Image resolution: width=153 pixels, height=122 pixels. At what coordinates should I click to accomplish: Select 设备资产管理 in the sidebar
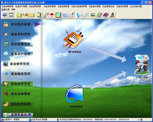point(21,54)
